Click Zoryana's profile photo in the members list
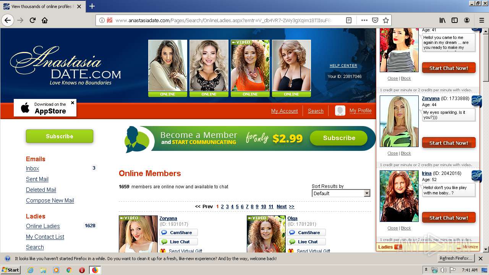The width and height of the screenshot is (489, 275). tap(138, 234)
